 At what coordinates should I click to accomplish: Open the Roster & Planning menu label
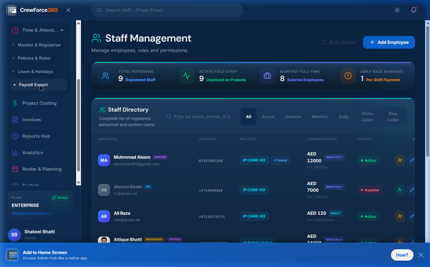[42, 169]
